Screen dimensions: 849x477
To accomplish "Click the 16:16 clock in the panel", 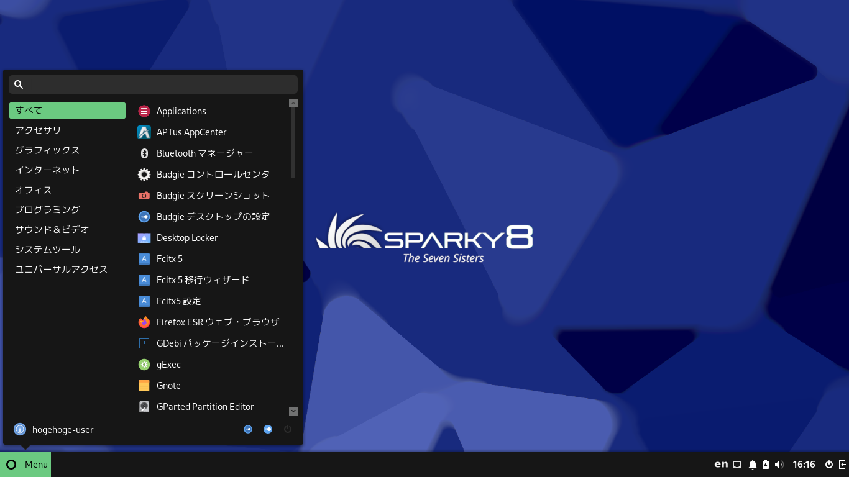I will coord(804,465).
